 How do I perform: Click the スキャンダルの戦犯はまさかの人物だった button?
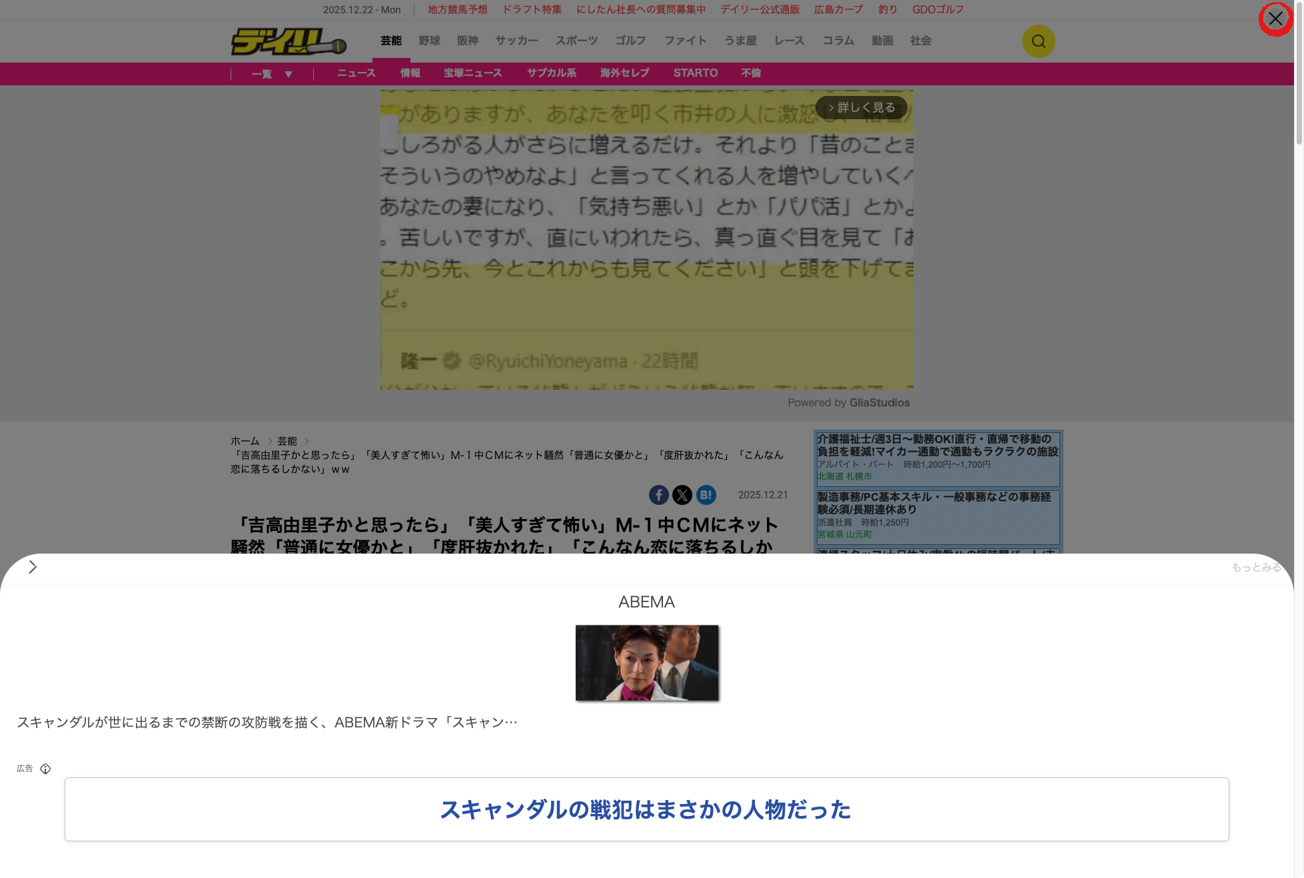point(646,809)
